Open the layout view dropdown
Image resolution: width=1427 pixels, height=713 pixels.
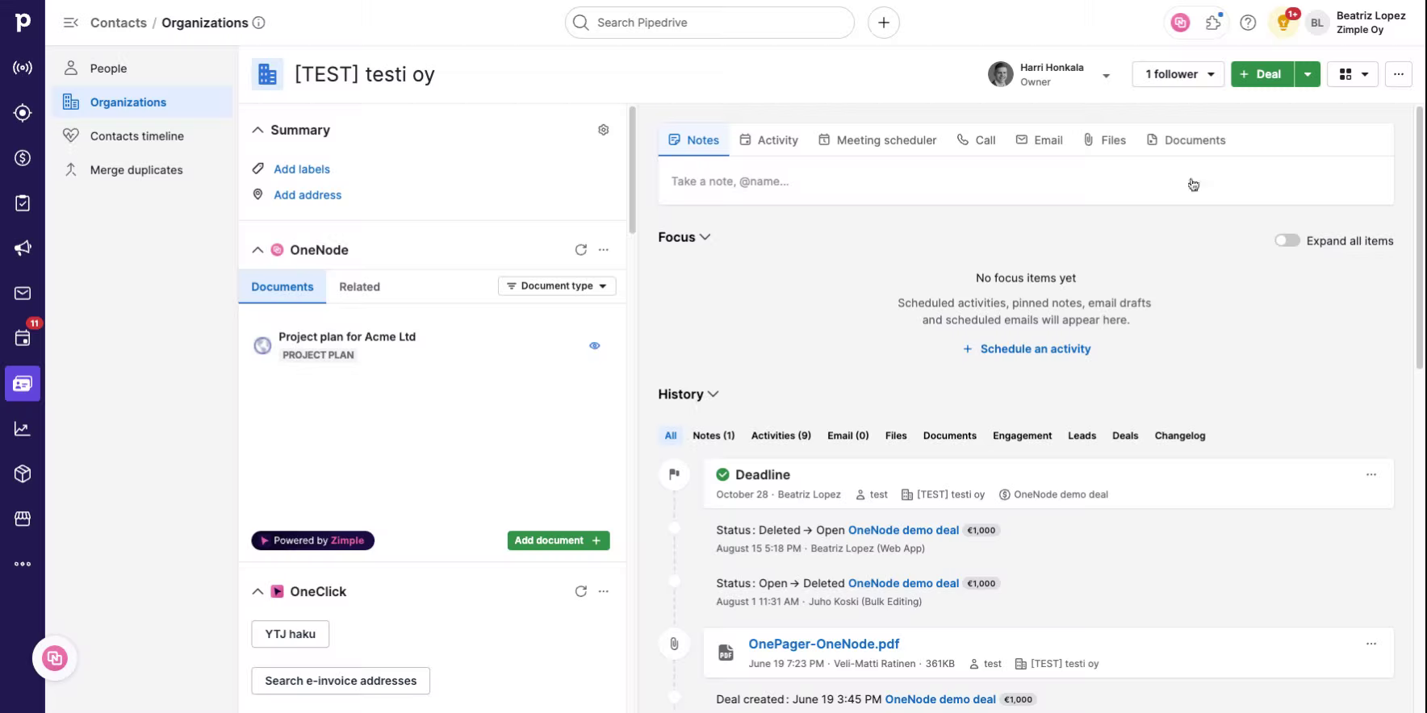tap(1354, 74)
